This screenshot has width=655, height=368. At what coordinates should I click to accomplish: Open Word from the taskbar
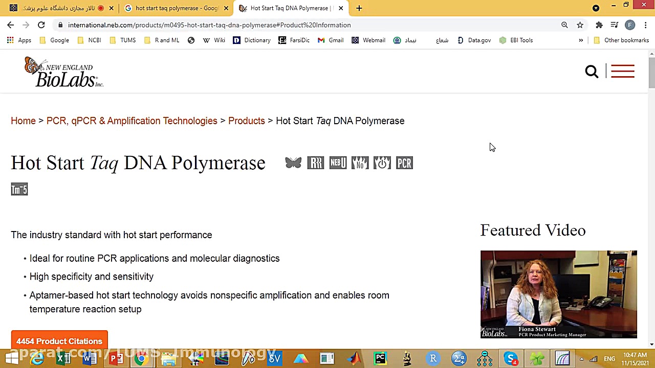pos(90,359)
